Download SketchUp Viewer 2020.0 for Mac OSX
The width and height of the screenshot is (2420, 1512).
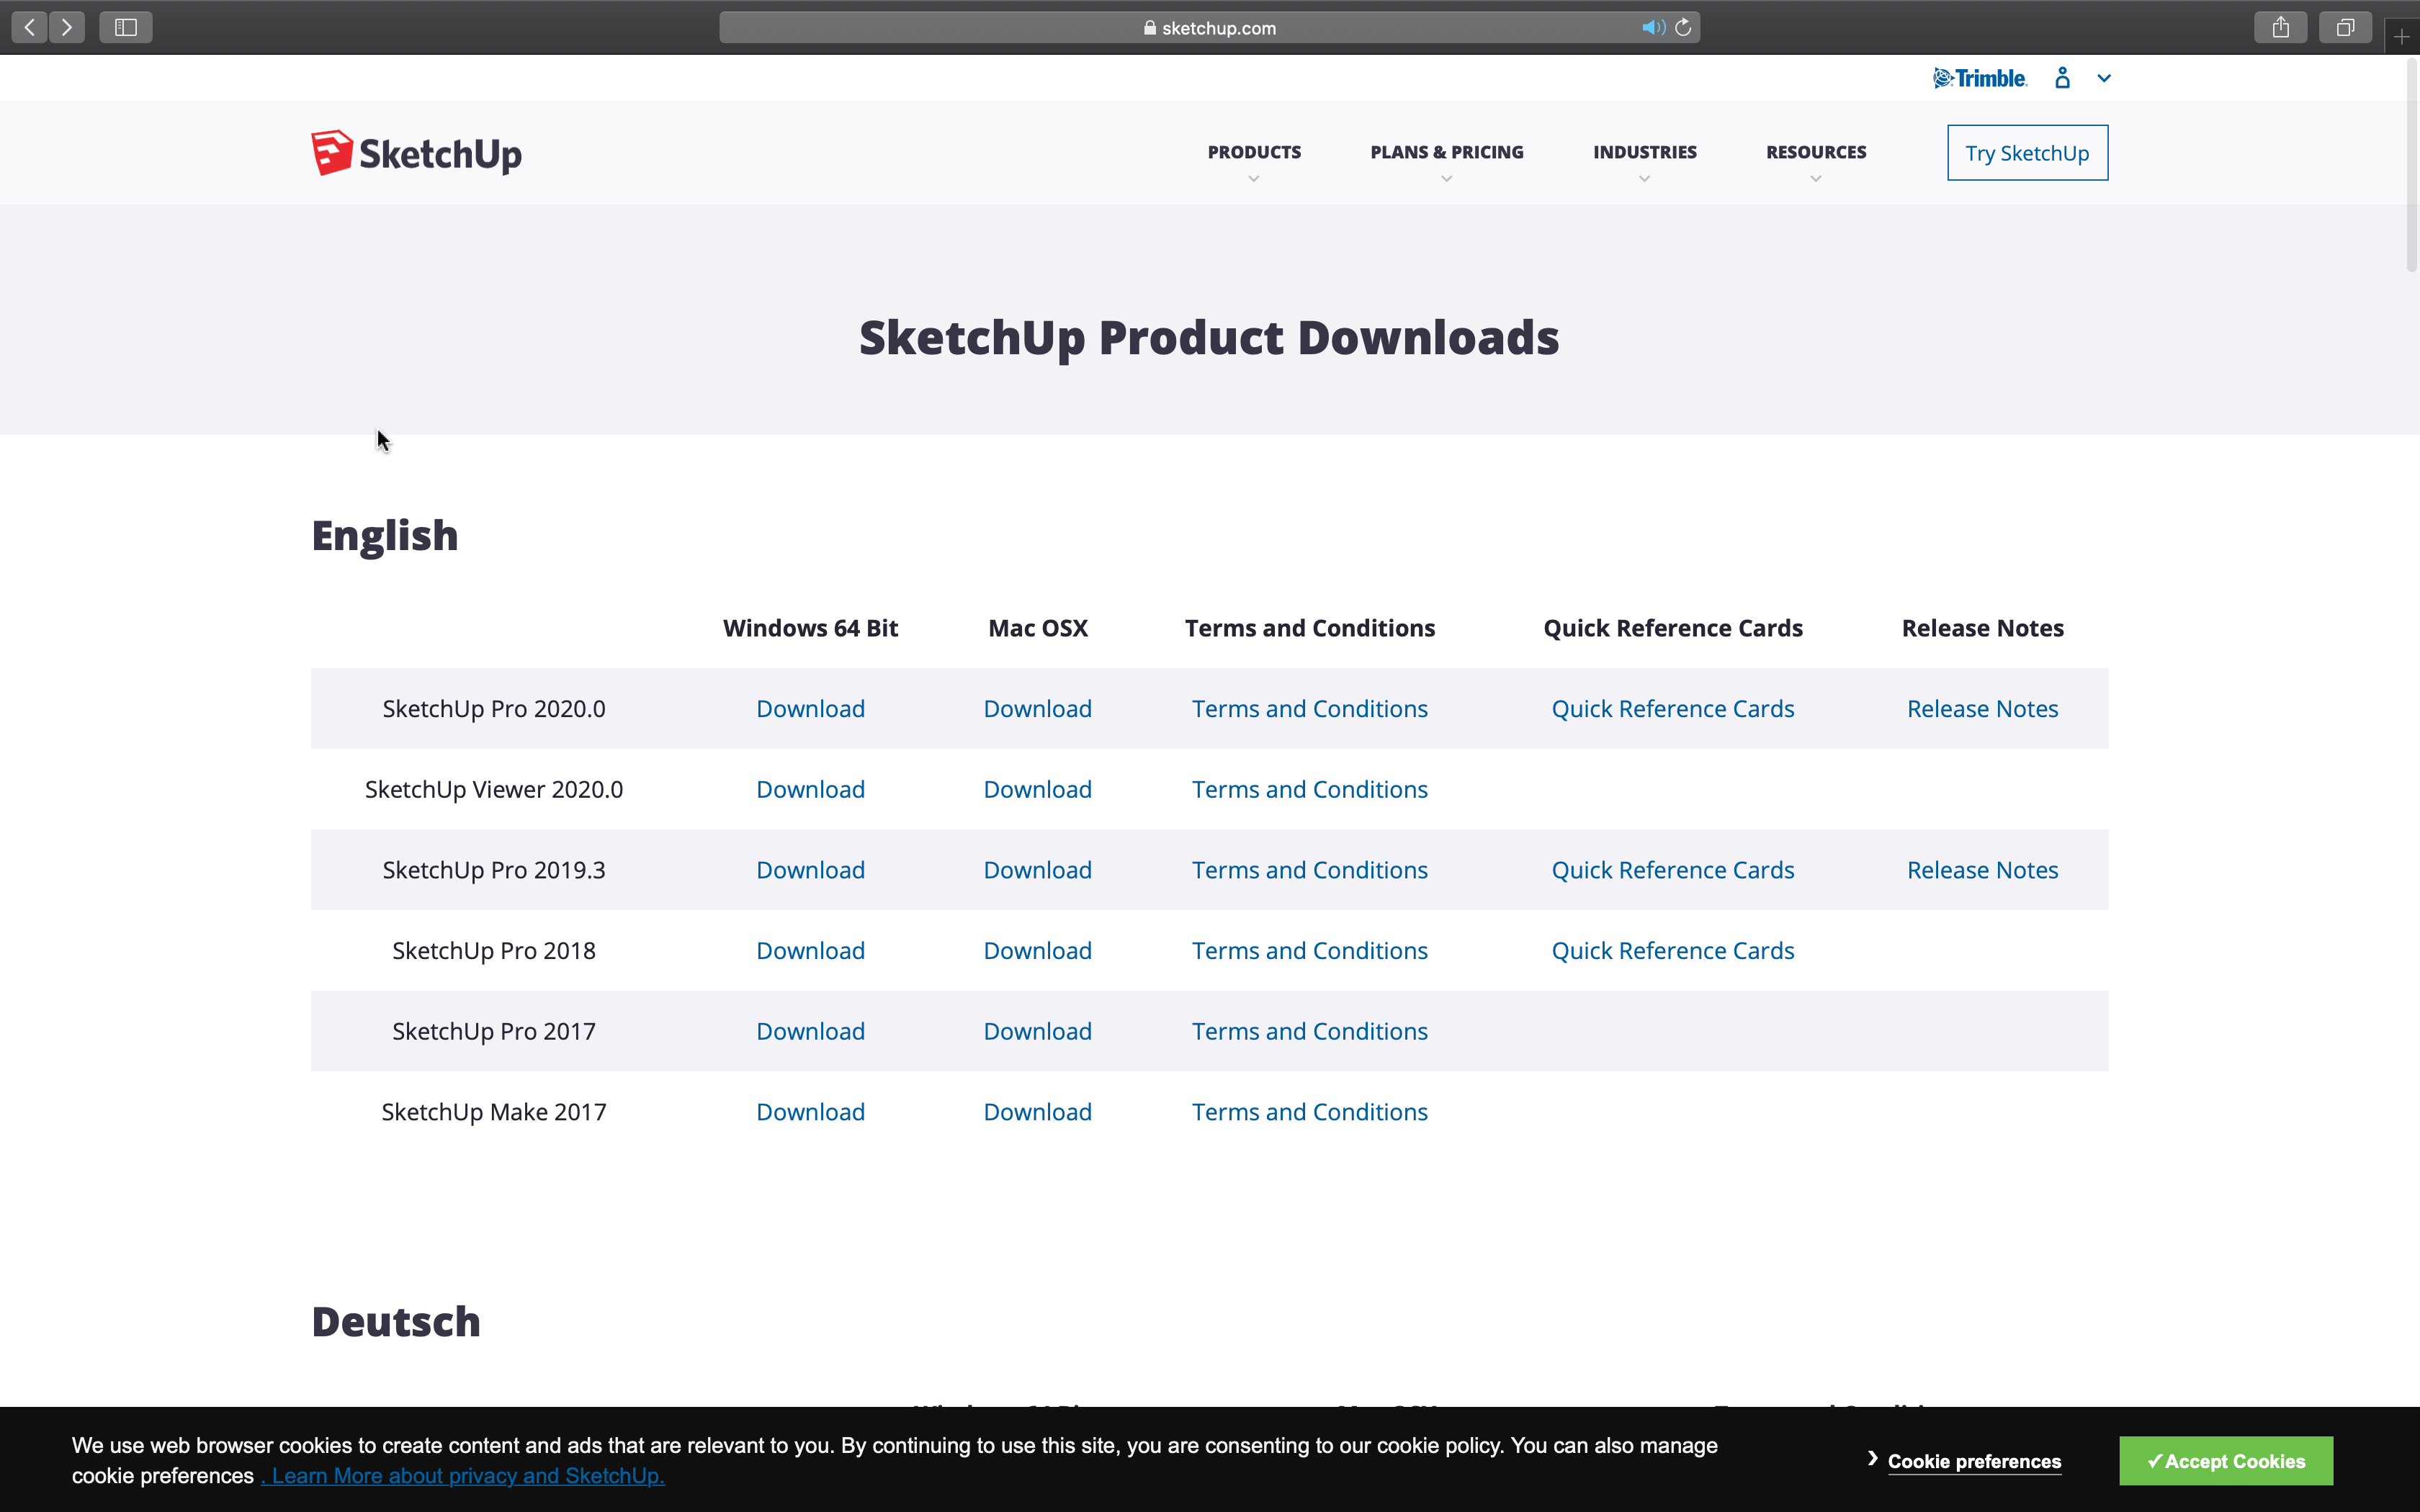tap(1038, 790)
